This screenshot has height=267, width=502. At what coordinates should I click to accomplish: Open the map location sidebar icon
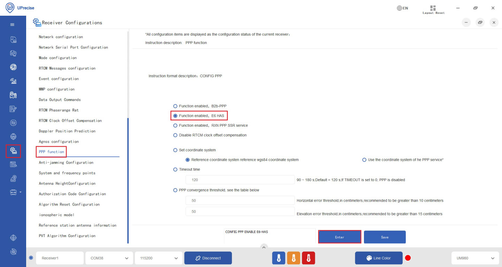click(x=13, y=95)
